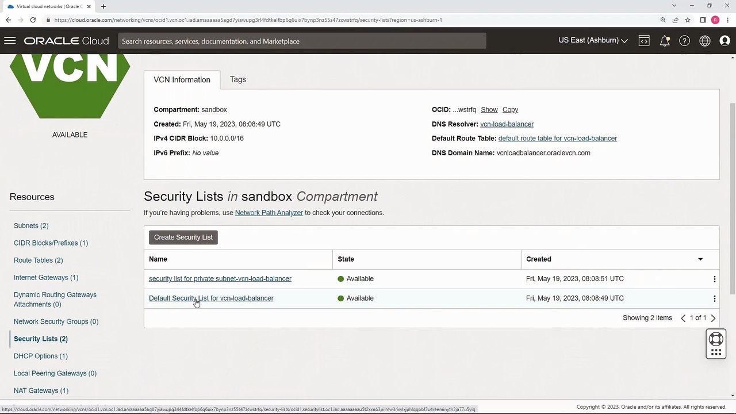Screen dimensions: 736x414
Task: Toggle sort order on Created column
Action: click(700, 259)
